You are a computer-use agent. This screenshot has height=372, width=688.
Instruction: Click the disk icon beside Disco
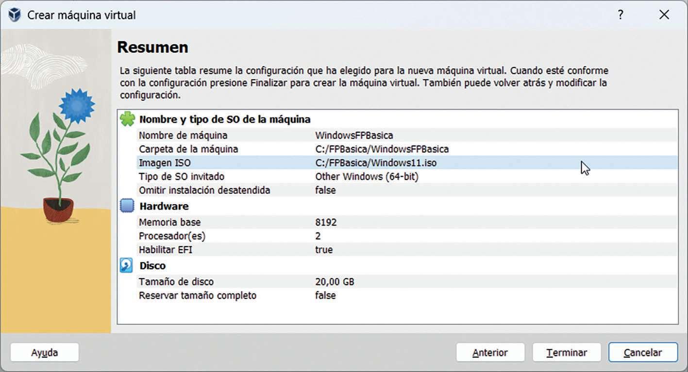click(126, 266)
